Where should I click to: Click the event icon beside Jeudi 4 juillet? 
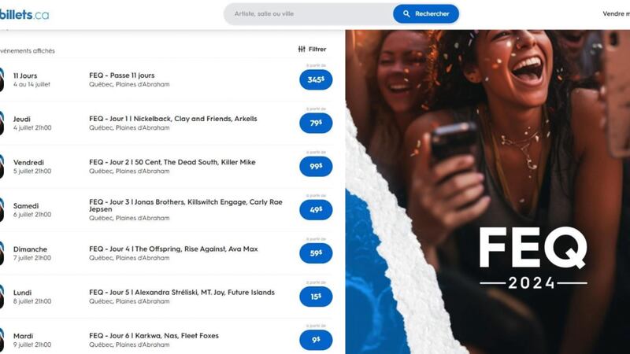tap(2, 123)
